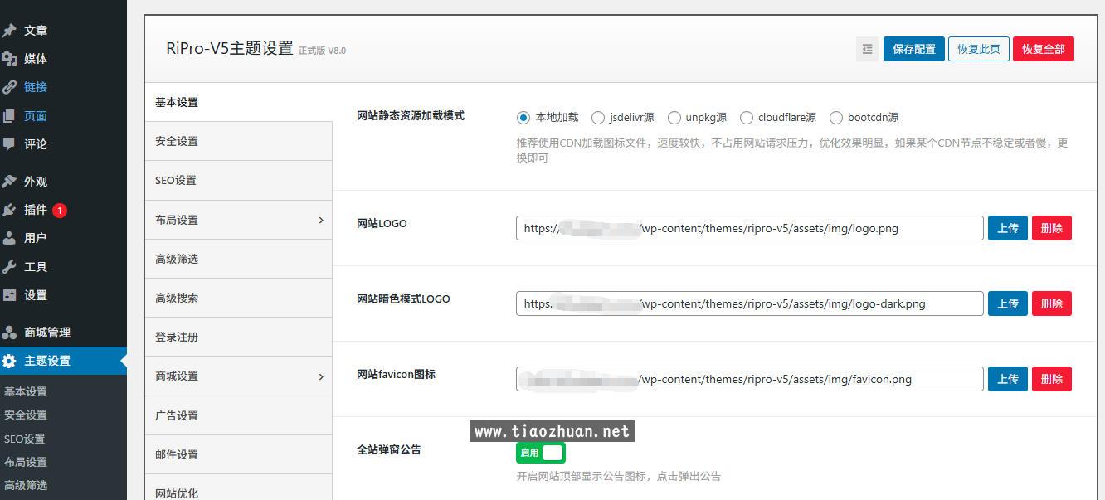Viewport: 1105px width, 500px height.
Task: Choose the cloudflare源 loading mode
Action: pos(747,118)
